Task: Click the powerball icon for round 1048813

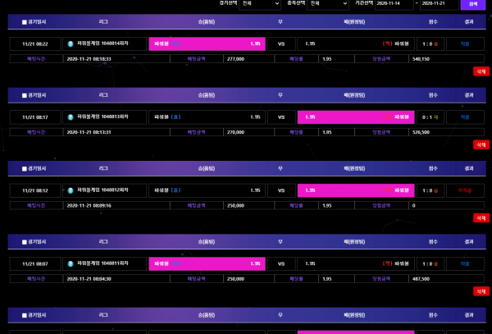Action: (71, 117)
